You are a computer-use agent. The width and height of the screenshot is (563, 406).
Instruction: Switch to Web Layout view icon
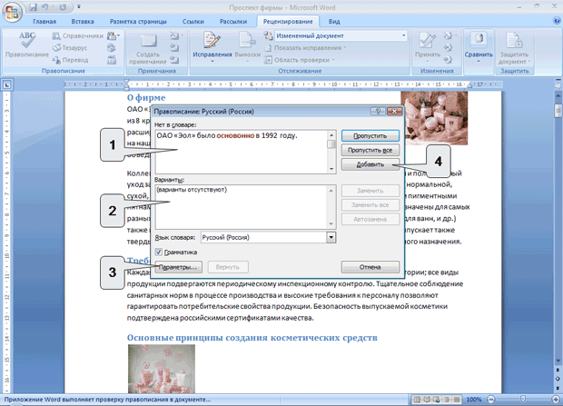point(437,399)
